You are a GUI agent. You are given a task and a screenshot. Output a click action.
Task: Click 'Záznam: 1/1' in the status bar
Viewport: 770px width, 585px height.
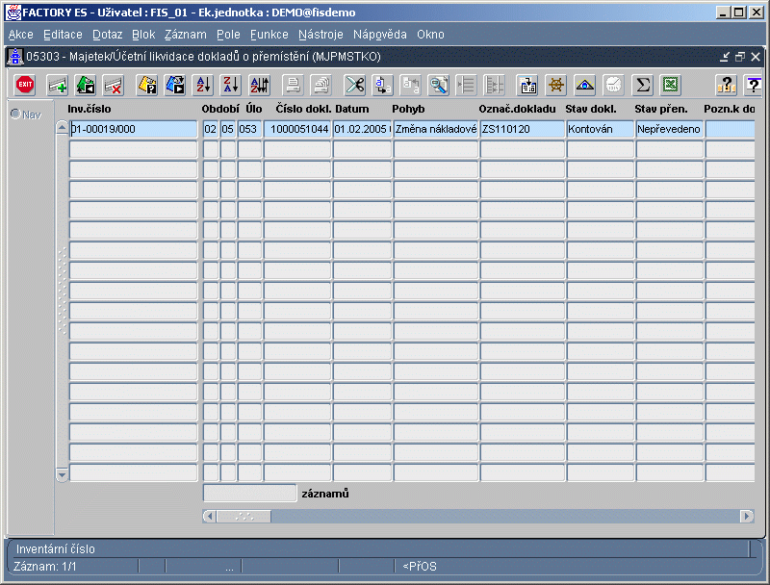click(45, 567)
